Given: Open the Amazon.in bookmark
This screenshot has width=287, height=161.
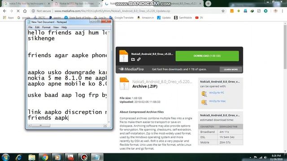Looking at the screenshot, I should (145, 17).
